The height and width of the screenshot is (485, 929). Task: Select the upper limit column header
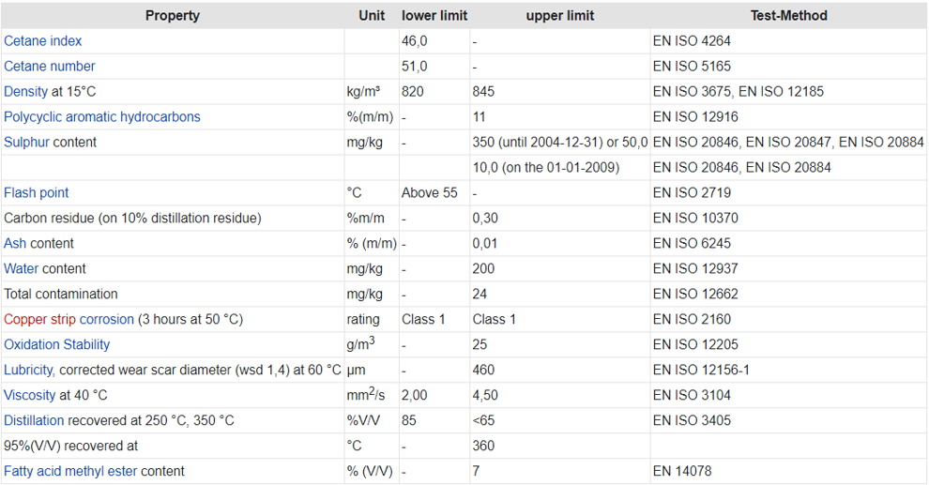point(560,16)
